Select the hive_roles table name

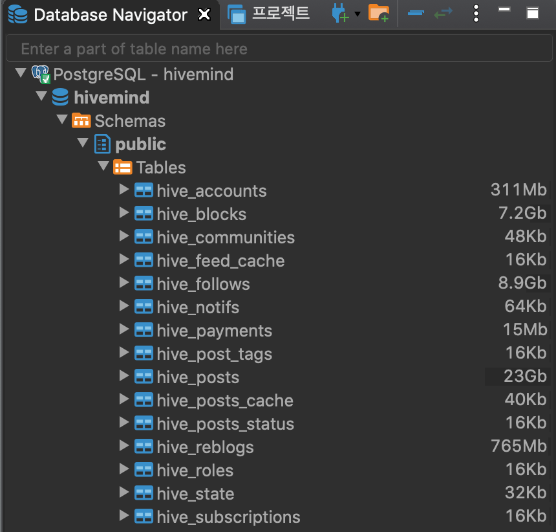pos(195,471)
